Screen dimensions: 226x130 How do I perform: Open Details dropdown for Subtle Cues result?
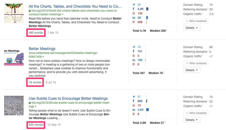192,120
